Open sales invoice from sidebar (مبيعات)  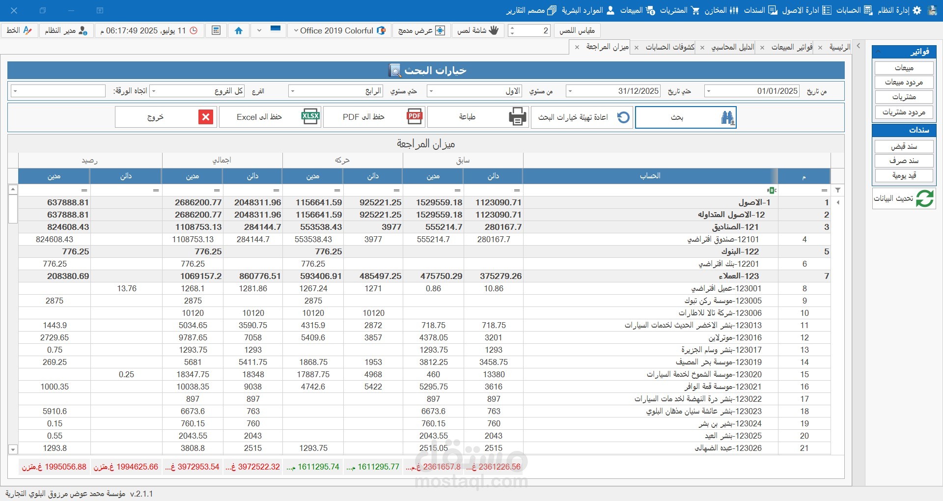tap(904, 68)
